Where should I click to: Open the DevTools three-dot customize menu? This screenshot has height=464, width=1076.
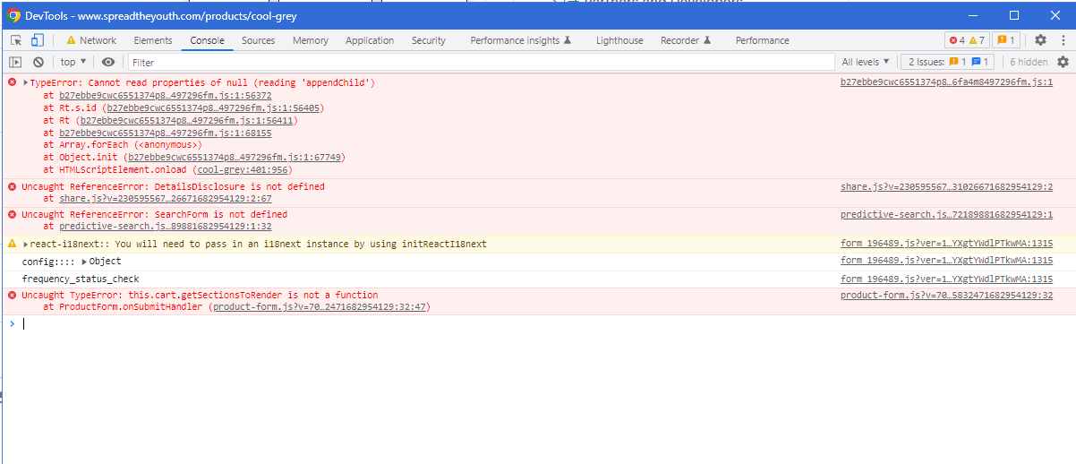coord(1062,40)
